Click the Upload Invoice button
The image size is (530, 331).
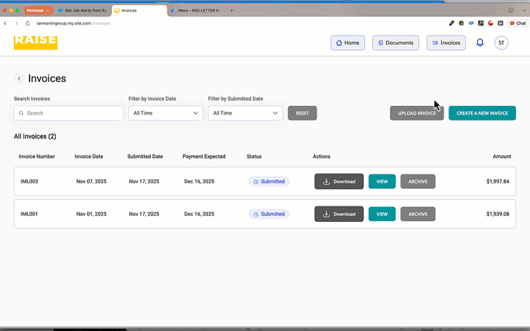[417, 113]
